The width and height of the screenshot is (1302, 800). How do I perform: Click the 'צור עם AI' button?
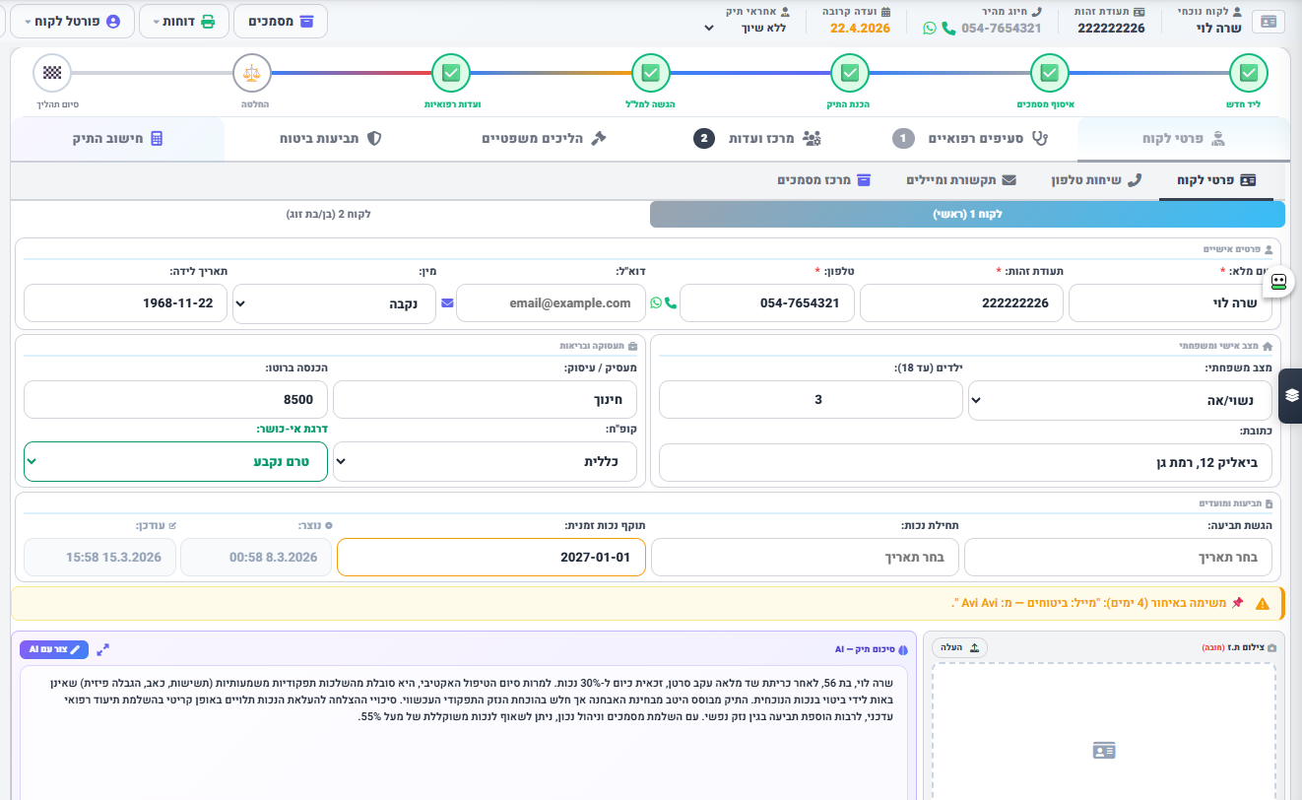pyautogui.click(x=54, y=649)
